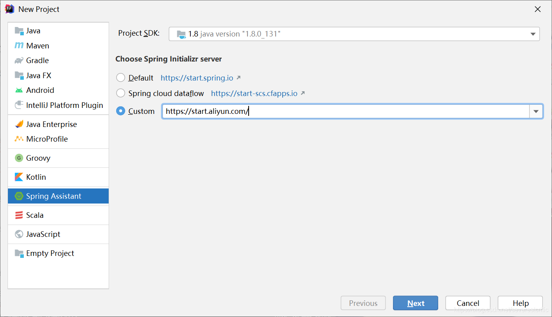552x317 pixels.
Task: Click the external link arrow next to start-scs.cfapps.io
Action: tap(303, 93)
